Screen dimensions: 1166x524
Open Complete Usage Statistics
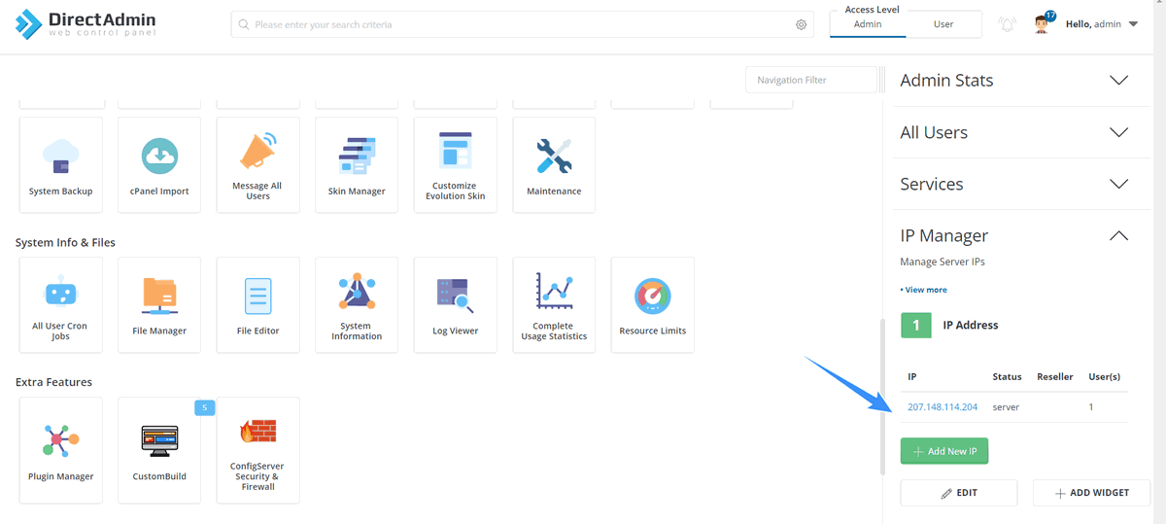[x=554, y=304]
